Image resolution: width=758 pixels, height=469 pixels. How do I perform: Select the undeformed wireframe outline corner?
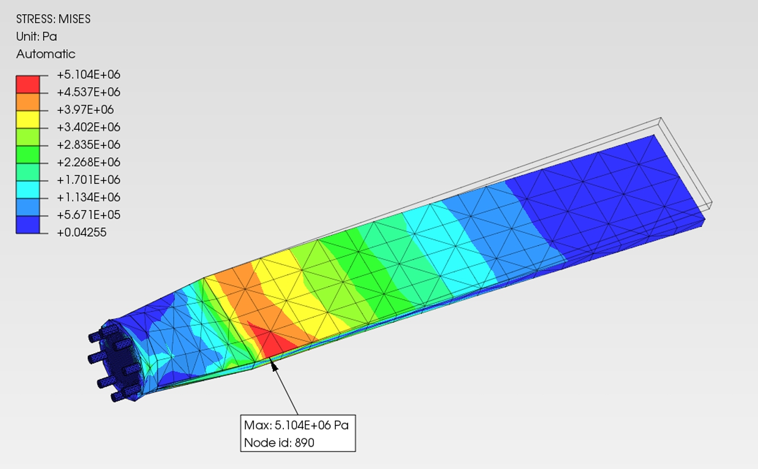pyautogui.click(x=661, y=119)
